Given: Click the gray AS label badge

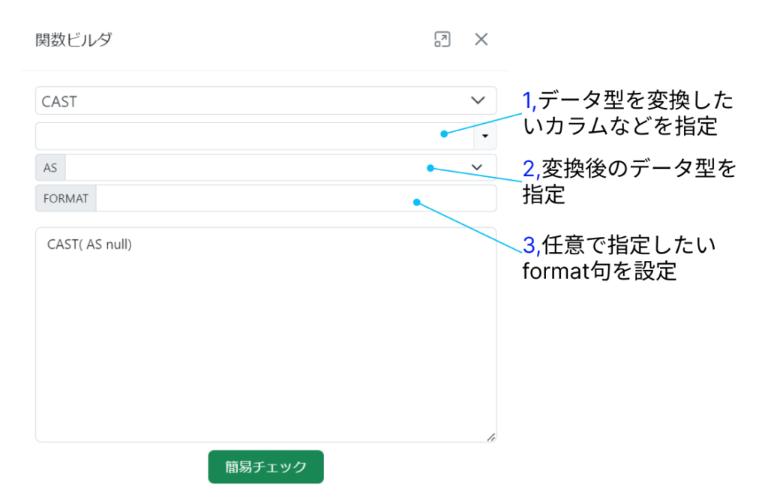Looking at the screenshot, I should coord(50,167).
